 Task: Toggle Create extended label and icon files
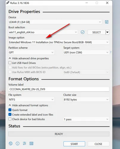coord(10,114)
